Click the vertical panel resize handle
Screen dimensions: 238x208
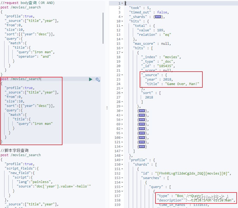pos(107,108)
